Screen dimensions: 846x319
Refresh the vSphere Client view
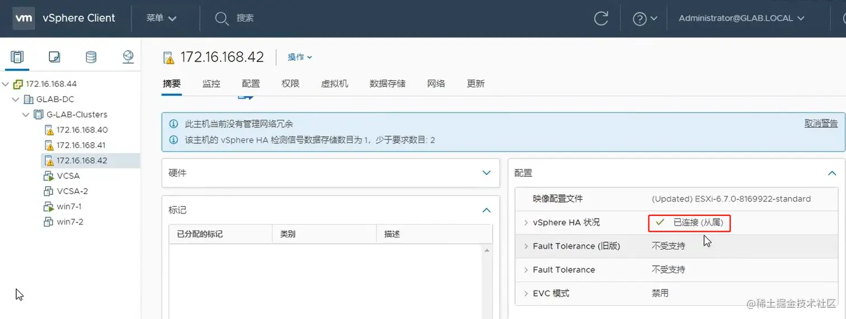(601, 18)
